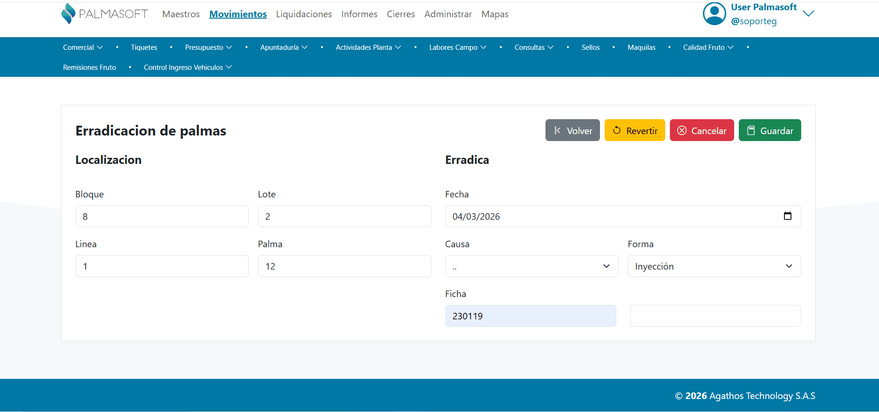
Task: Open the Tiquetes link
Action: pos(144,47)
